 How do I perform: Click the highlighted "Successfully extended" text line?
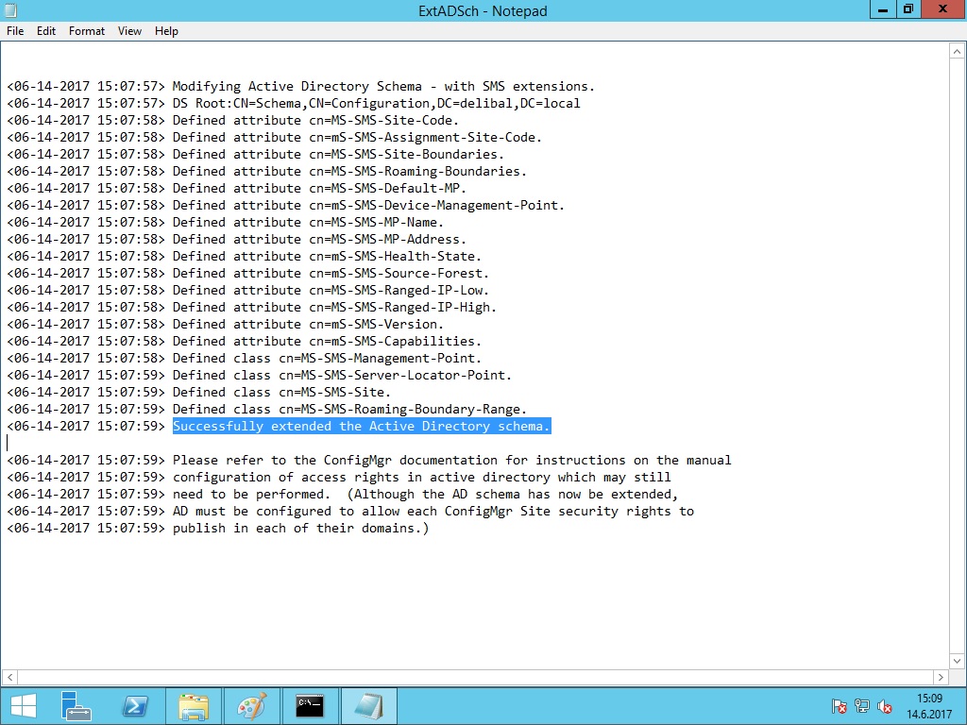361,427
